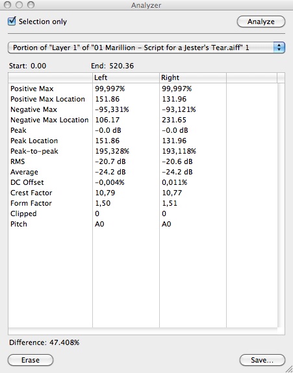Uncheck the Selection only checkbox
The width and height of the screenshot is (293, 373).
(x=12, y=21)
